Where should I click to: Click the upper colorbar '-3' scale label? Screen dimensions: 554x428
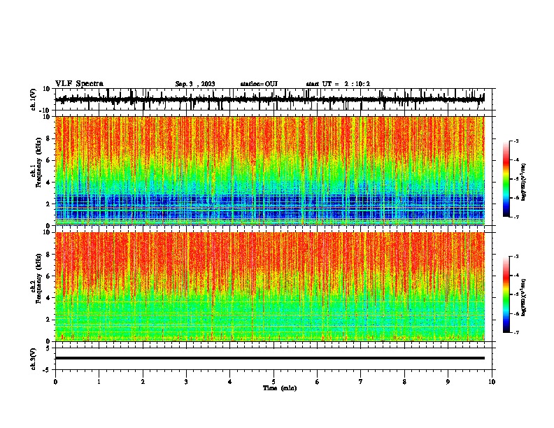pyautogui.click(x=516, y=141)
